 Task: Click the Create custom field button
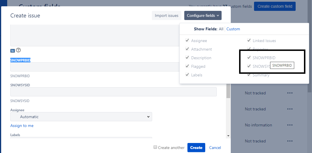click(x=275, y=6)
